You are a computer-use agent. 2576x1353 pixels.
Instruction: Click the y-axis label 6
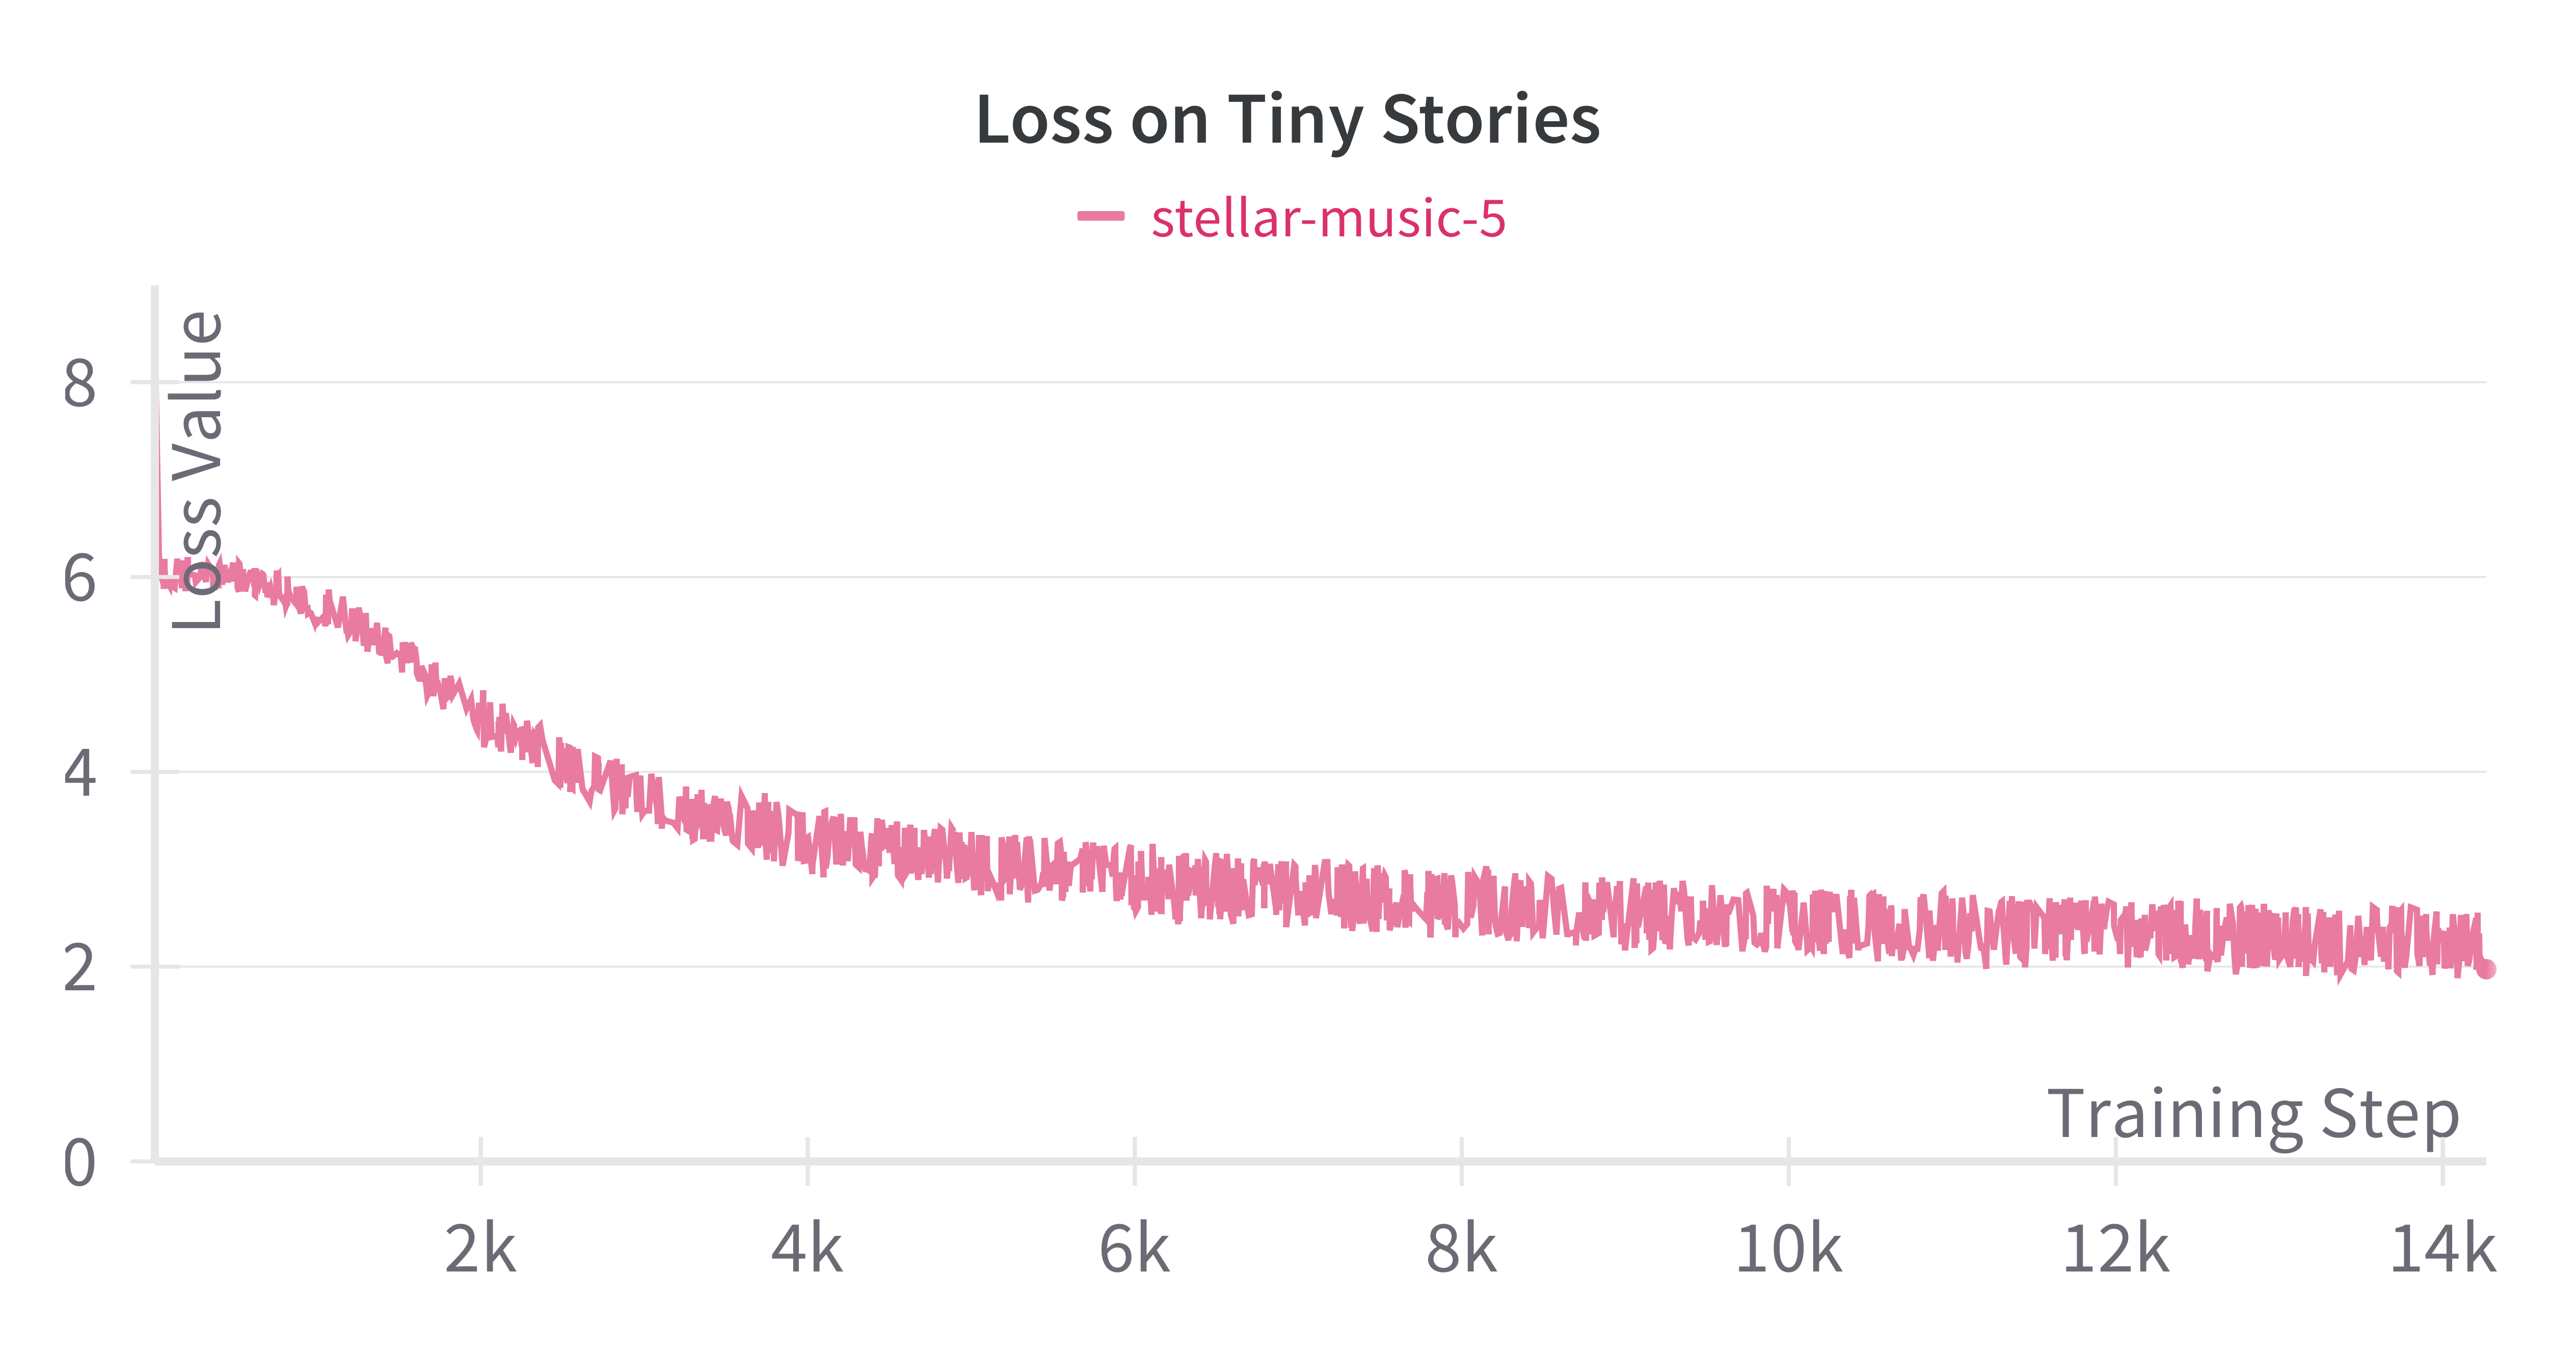[80, 578]
